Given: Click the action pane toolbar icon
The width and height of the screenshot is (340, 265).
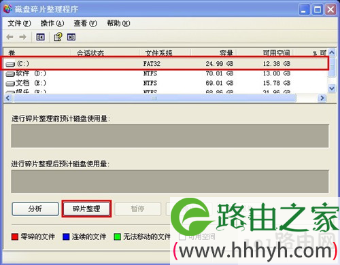Looking at the screenshot, I should click(x=71, y=37).
